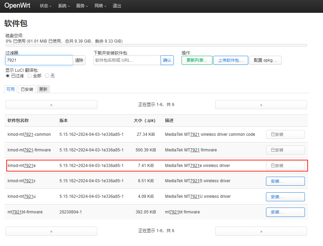323x246 pixels.
Task: Select the 已过滤 radio option
Action: [8, 76]
